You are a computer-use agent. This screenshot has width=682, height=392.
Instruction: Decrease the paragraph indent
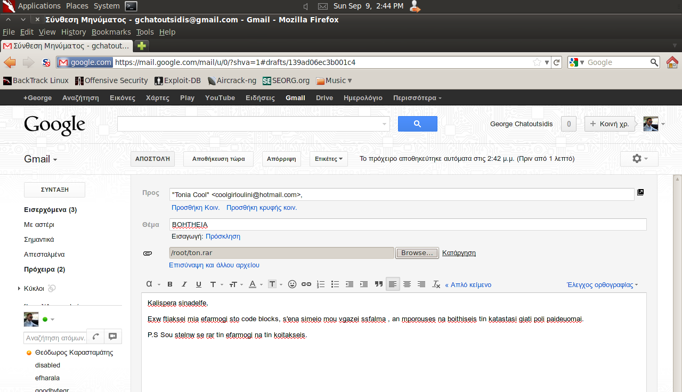point(350,284)
